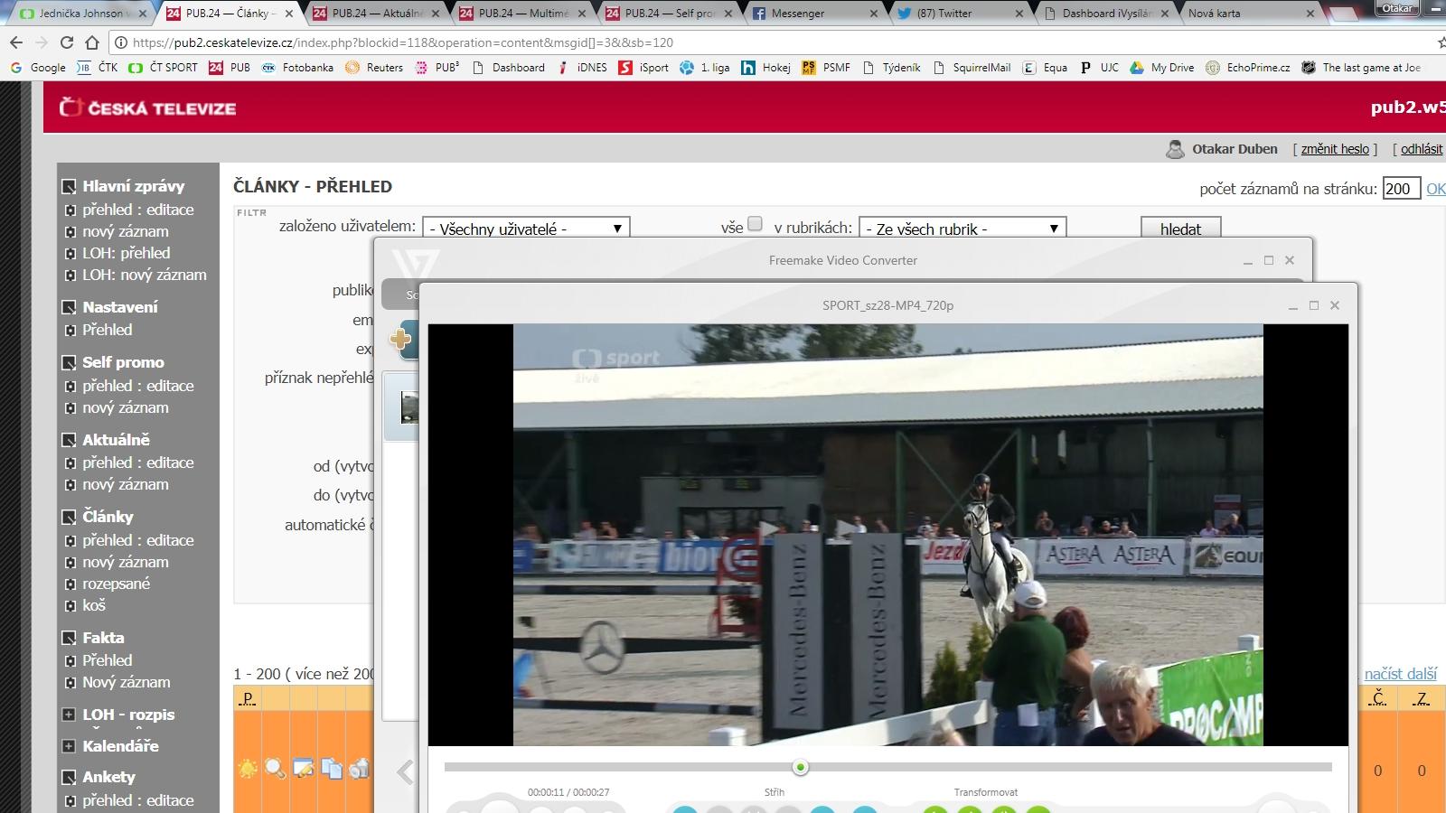Open the Google bookmark
This screenshot has width=1446, height=813.
point(38,68)
